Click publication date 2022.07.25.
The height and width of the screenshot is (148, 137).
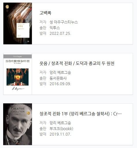point(60,33)
